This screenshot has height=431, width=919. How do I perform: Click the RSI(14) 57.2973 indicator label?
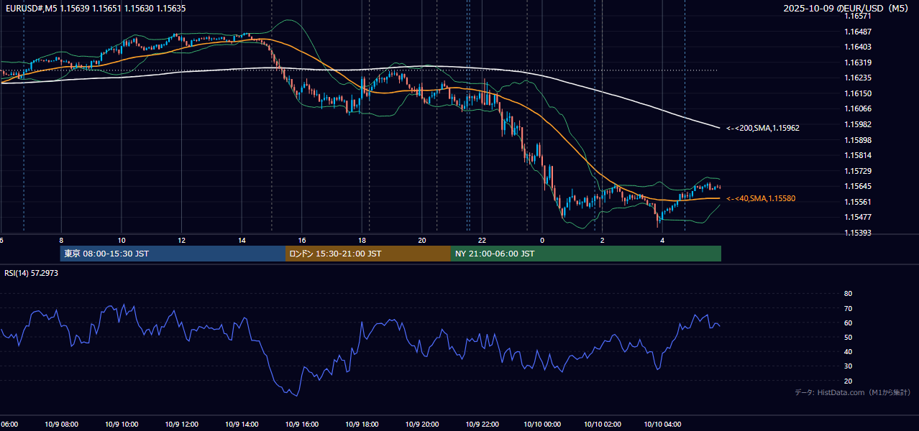click(31, 274)
